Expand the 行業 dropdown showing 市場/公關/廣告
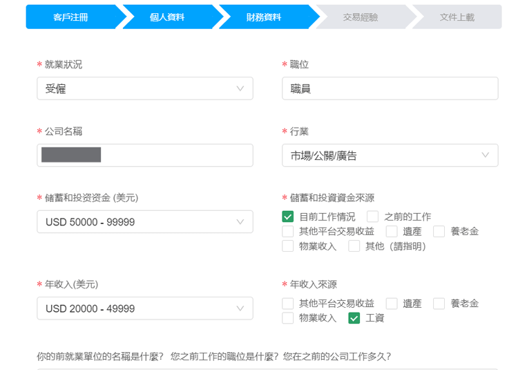Screen dimensions: 518x370 390,156
